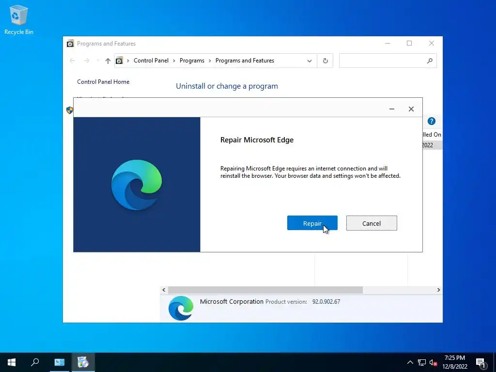Expand the address bar history dropdown
The width and height of the screenshot is (496, 372).
(x=310, y=61)
